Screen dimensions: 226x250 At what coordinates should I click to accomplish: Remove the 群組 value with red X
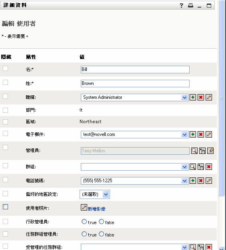tap(209, 167)
